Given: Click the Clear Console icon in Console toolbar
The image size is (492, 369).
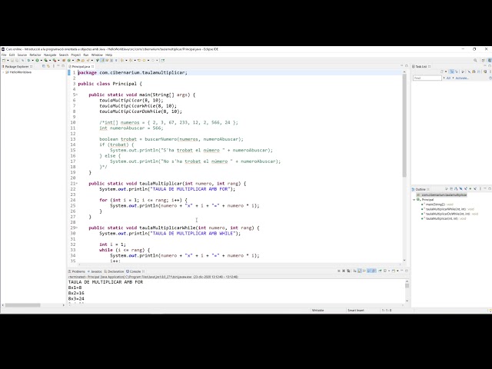Looking at the screenshot, I should coord(354,271).
